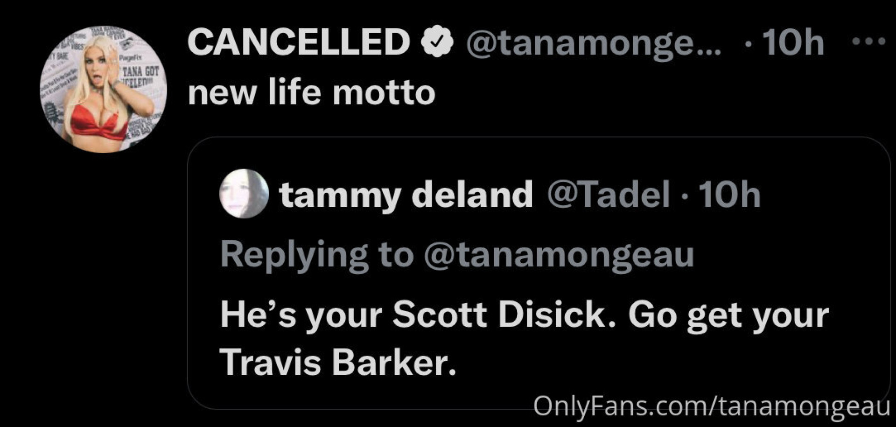Select the 10h timestamp on the main tweet
Image resolution: width=896 pixels, height=427 pixels.
point(794,42)
